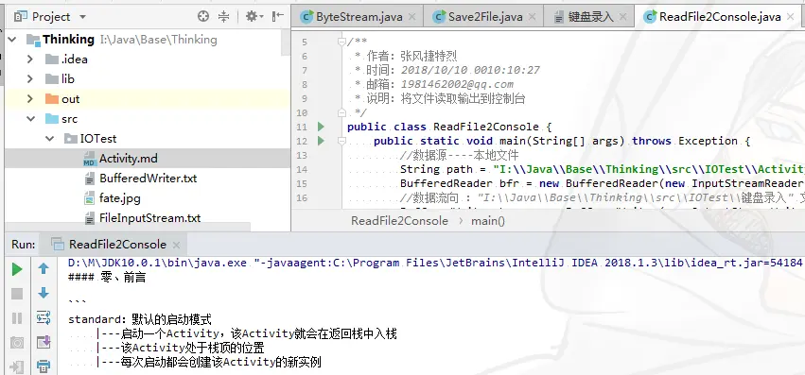The image size is (805, 375).
Task: Run class from gutter at line 11
Action: [x=321, y=127]
